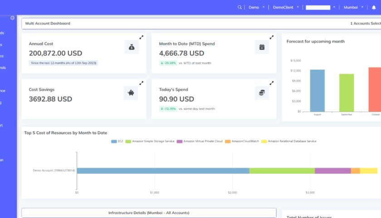Click the money bag icon on Annual Cost

pyautogui.click(x=131, y=47)
